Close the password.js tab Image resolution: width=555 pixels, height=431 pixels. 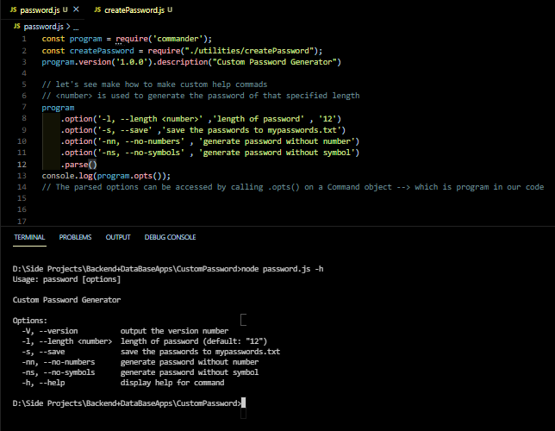tap(76, 9)
